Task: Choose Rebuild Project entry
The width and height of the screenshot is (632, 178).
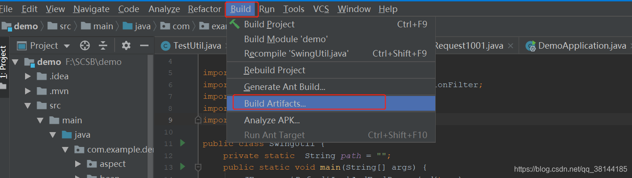Action: (331, 70)
